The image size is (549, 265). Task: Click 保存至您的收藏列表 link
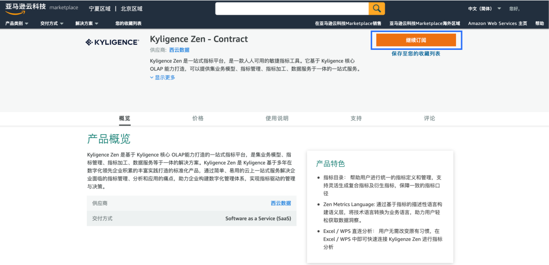[416, 53]
